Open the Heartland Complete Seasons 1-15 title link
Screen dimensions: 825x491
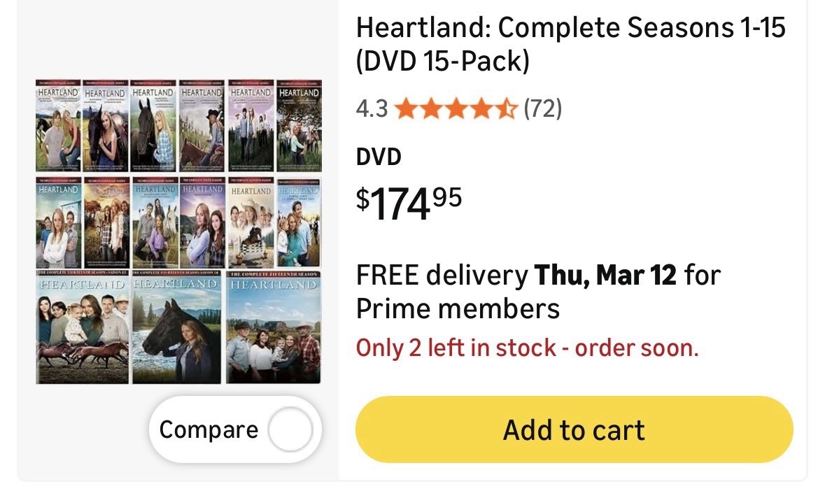pos(570,45)
